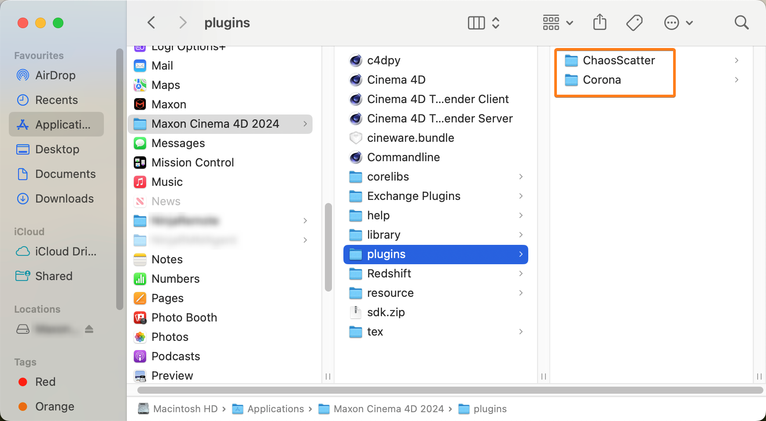
Task: Expand the tex folder chevron
Action: pyautogui.click(x=521, y=332)
